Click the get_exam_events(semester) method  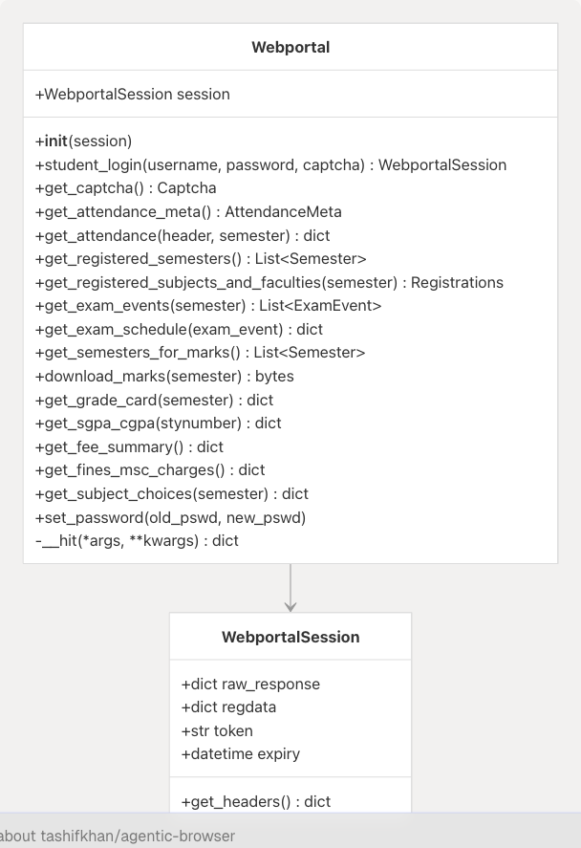tap(208, 306)
